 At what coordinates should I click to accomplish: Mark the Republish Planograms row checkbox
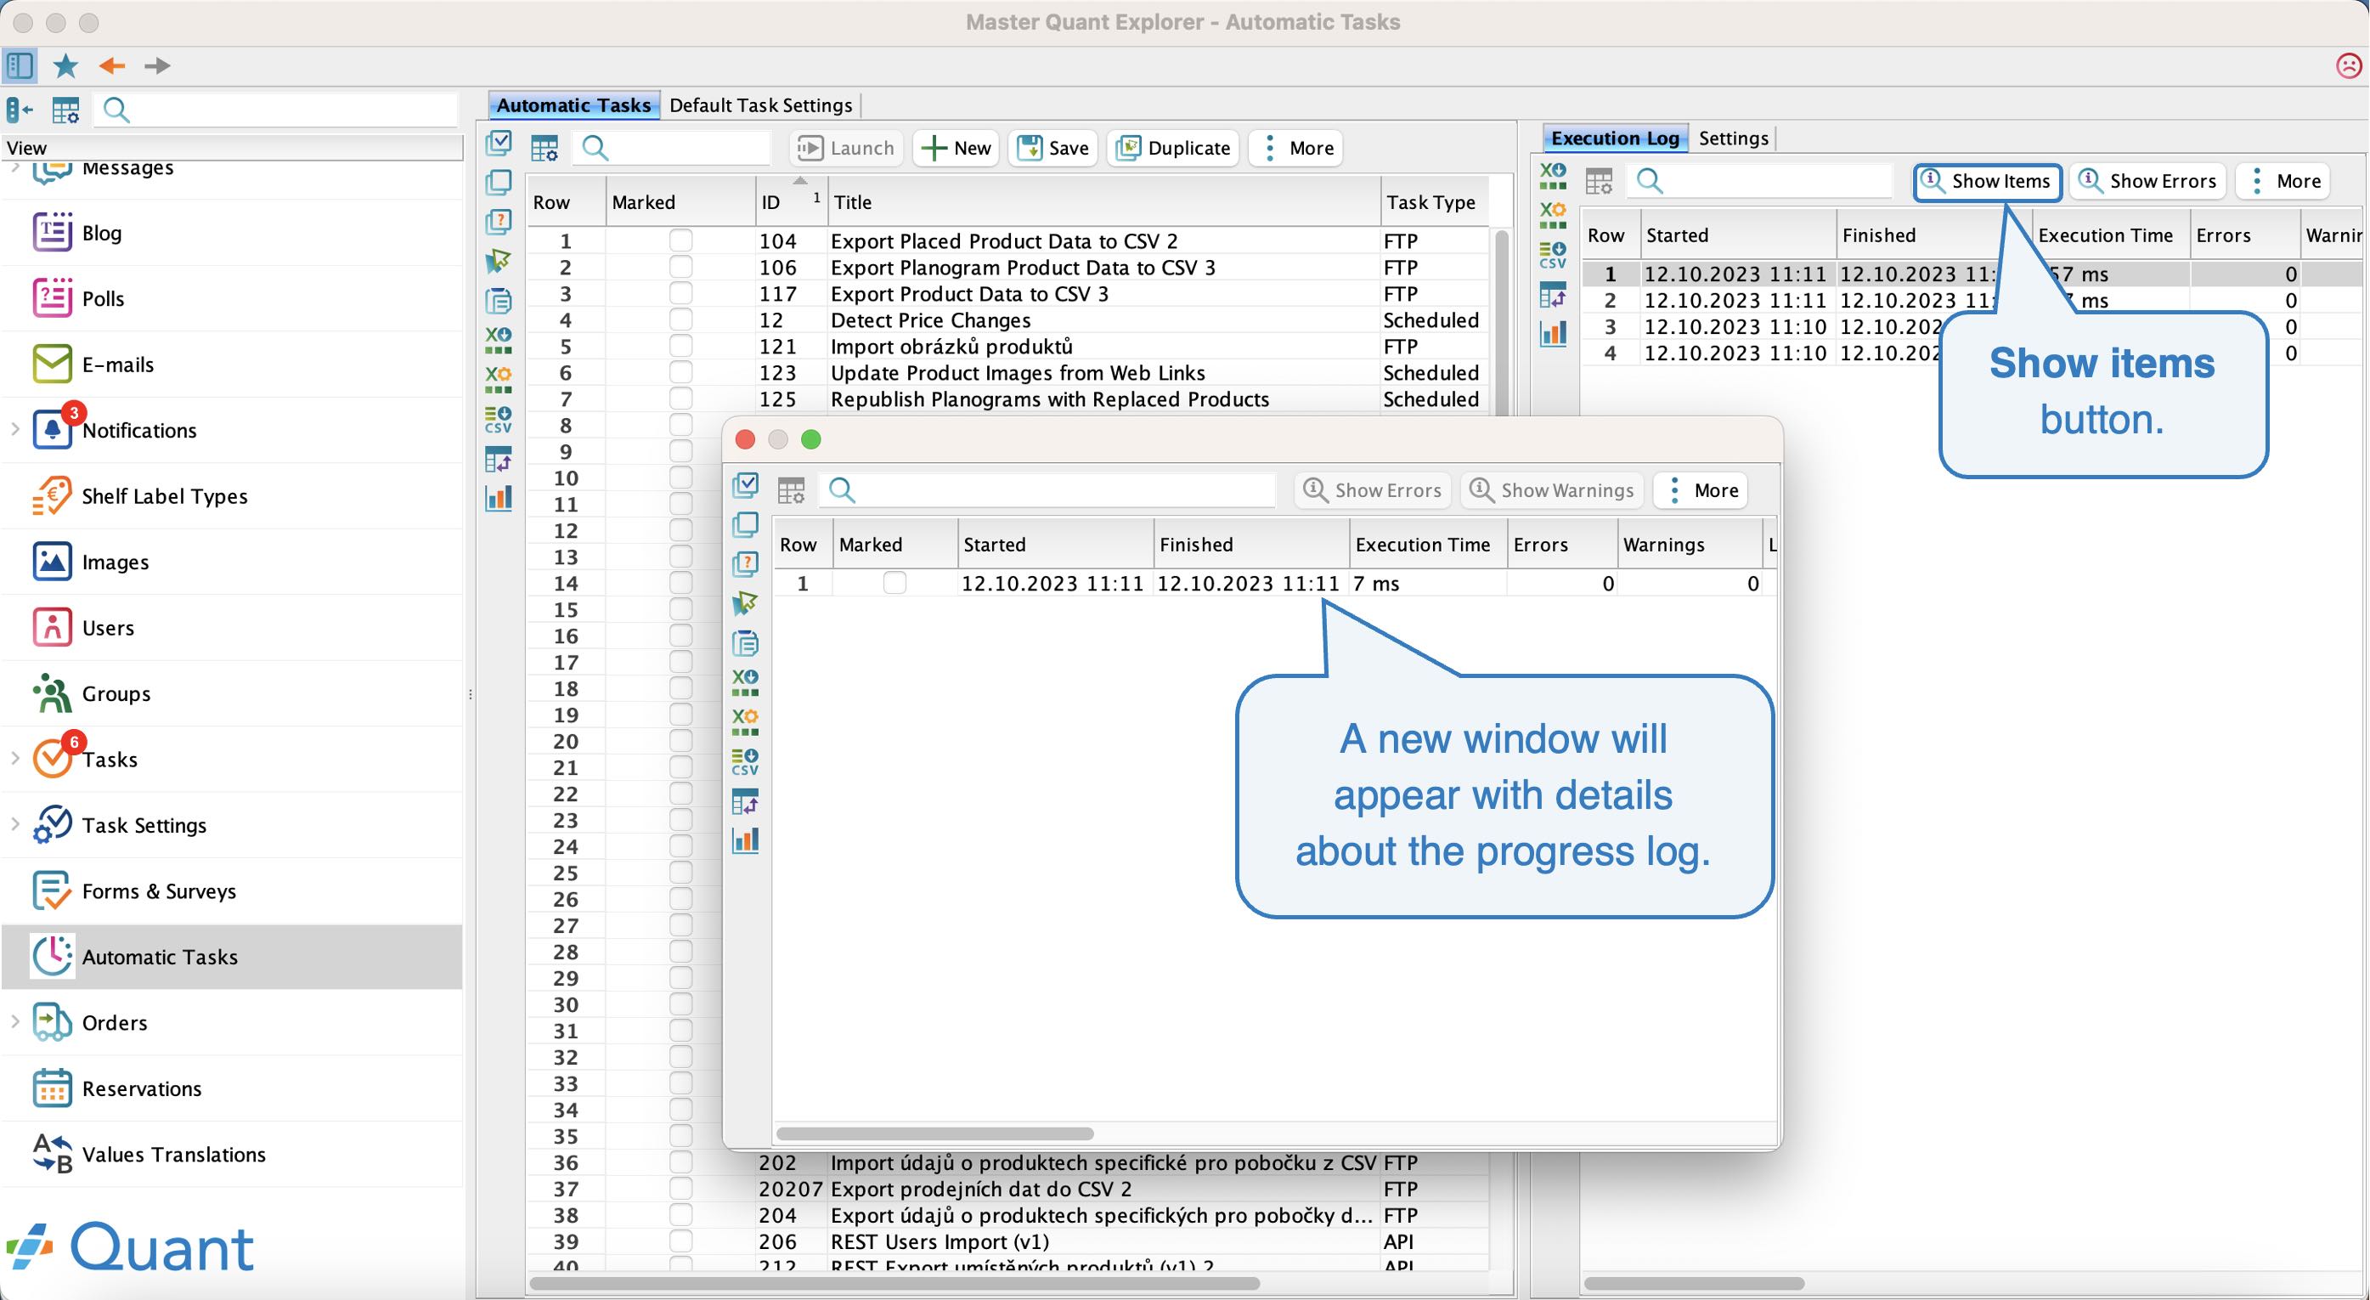680,399
